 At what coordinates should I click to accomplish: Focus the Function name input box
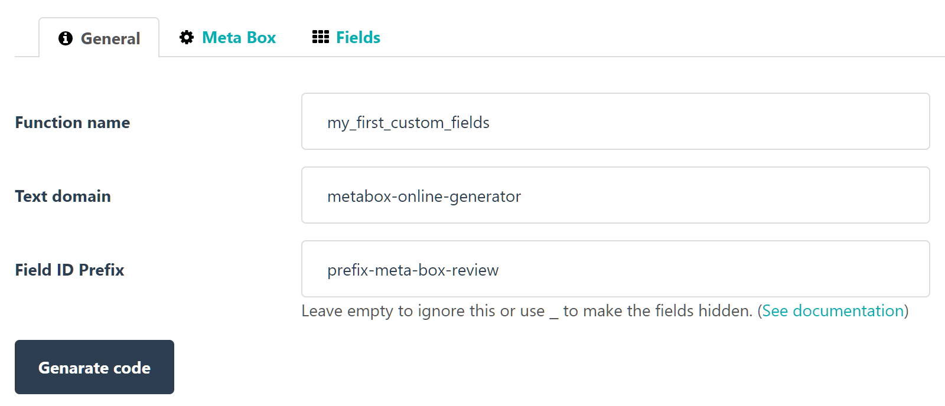(x=615, y=122)
